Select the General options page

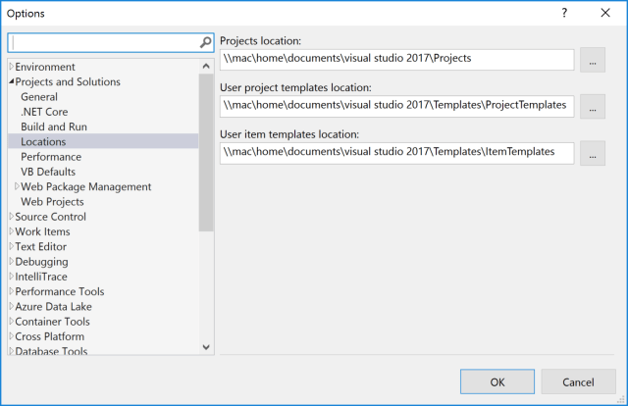click(x=39, y=97)
